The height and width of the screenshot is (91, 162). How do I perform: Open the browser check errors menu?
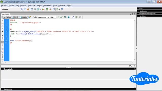click(x=58, y=17)
